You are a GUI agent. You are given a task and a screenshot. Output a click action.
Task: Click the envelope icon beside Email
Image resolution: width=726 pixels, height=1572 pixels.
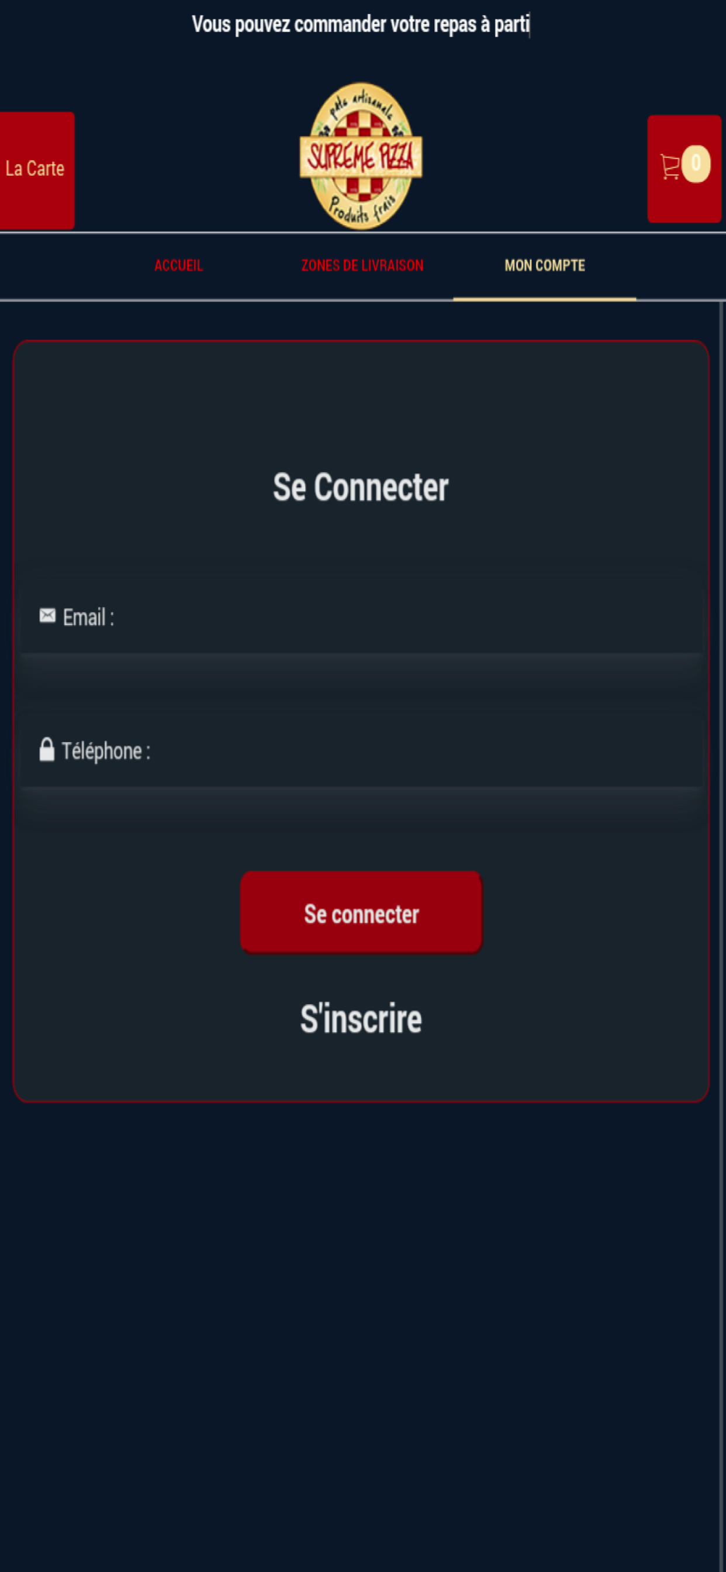[47, 616]
